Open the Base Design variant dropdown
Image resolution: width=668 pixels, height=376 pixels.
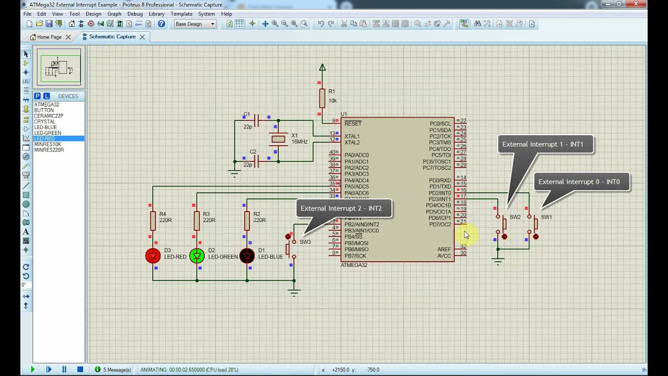point(195,24)
